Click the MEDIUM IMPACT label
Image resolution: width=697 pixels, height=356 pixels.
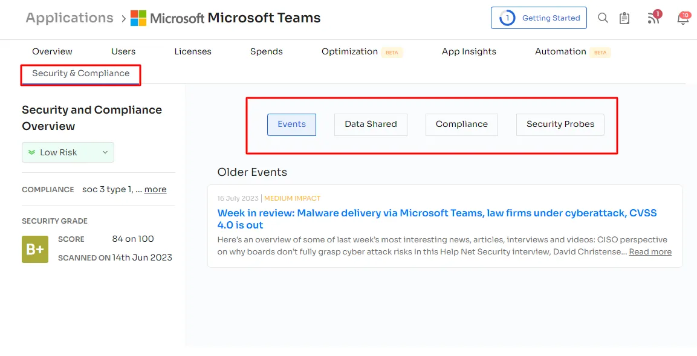point(293,198)
